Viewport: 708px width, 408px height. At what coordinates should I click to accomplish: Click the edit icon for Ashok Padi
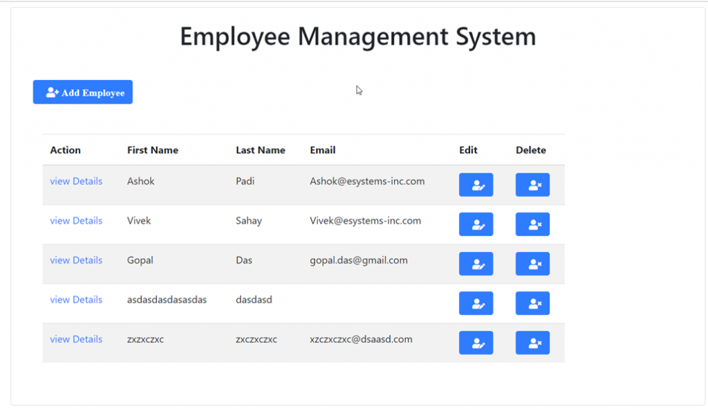coord(476,184)
